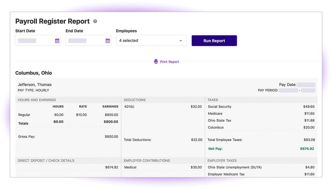
Task: Select the '$10.00' rate value
Action: click(x=81, y=115)
